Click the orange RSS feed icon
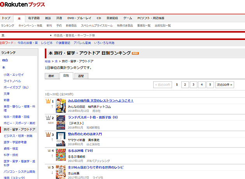 (x=135, y=53)
